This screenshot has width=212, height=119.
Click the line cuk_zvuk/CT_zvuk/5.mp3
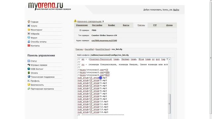coord(92,88)
